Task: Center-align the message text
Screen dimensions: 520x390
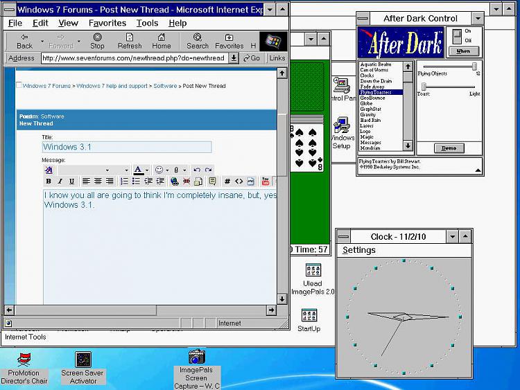Action: [x=98, y=181]
